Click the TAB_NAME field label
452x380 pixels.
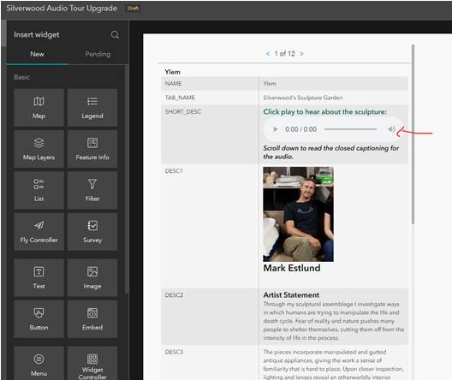[x=180, y=98]
